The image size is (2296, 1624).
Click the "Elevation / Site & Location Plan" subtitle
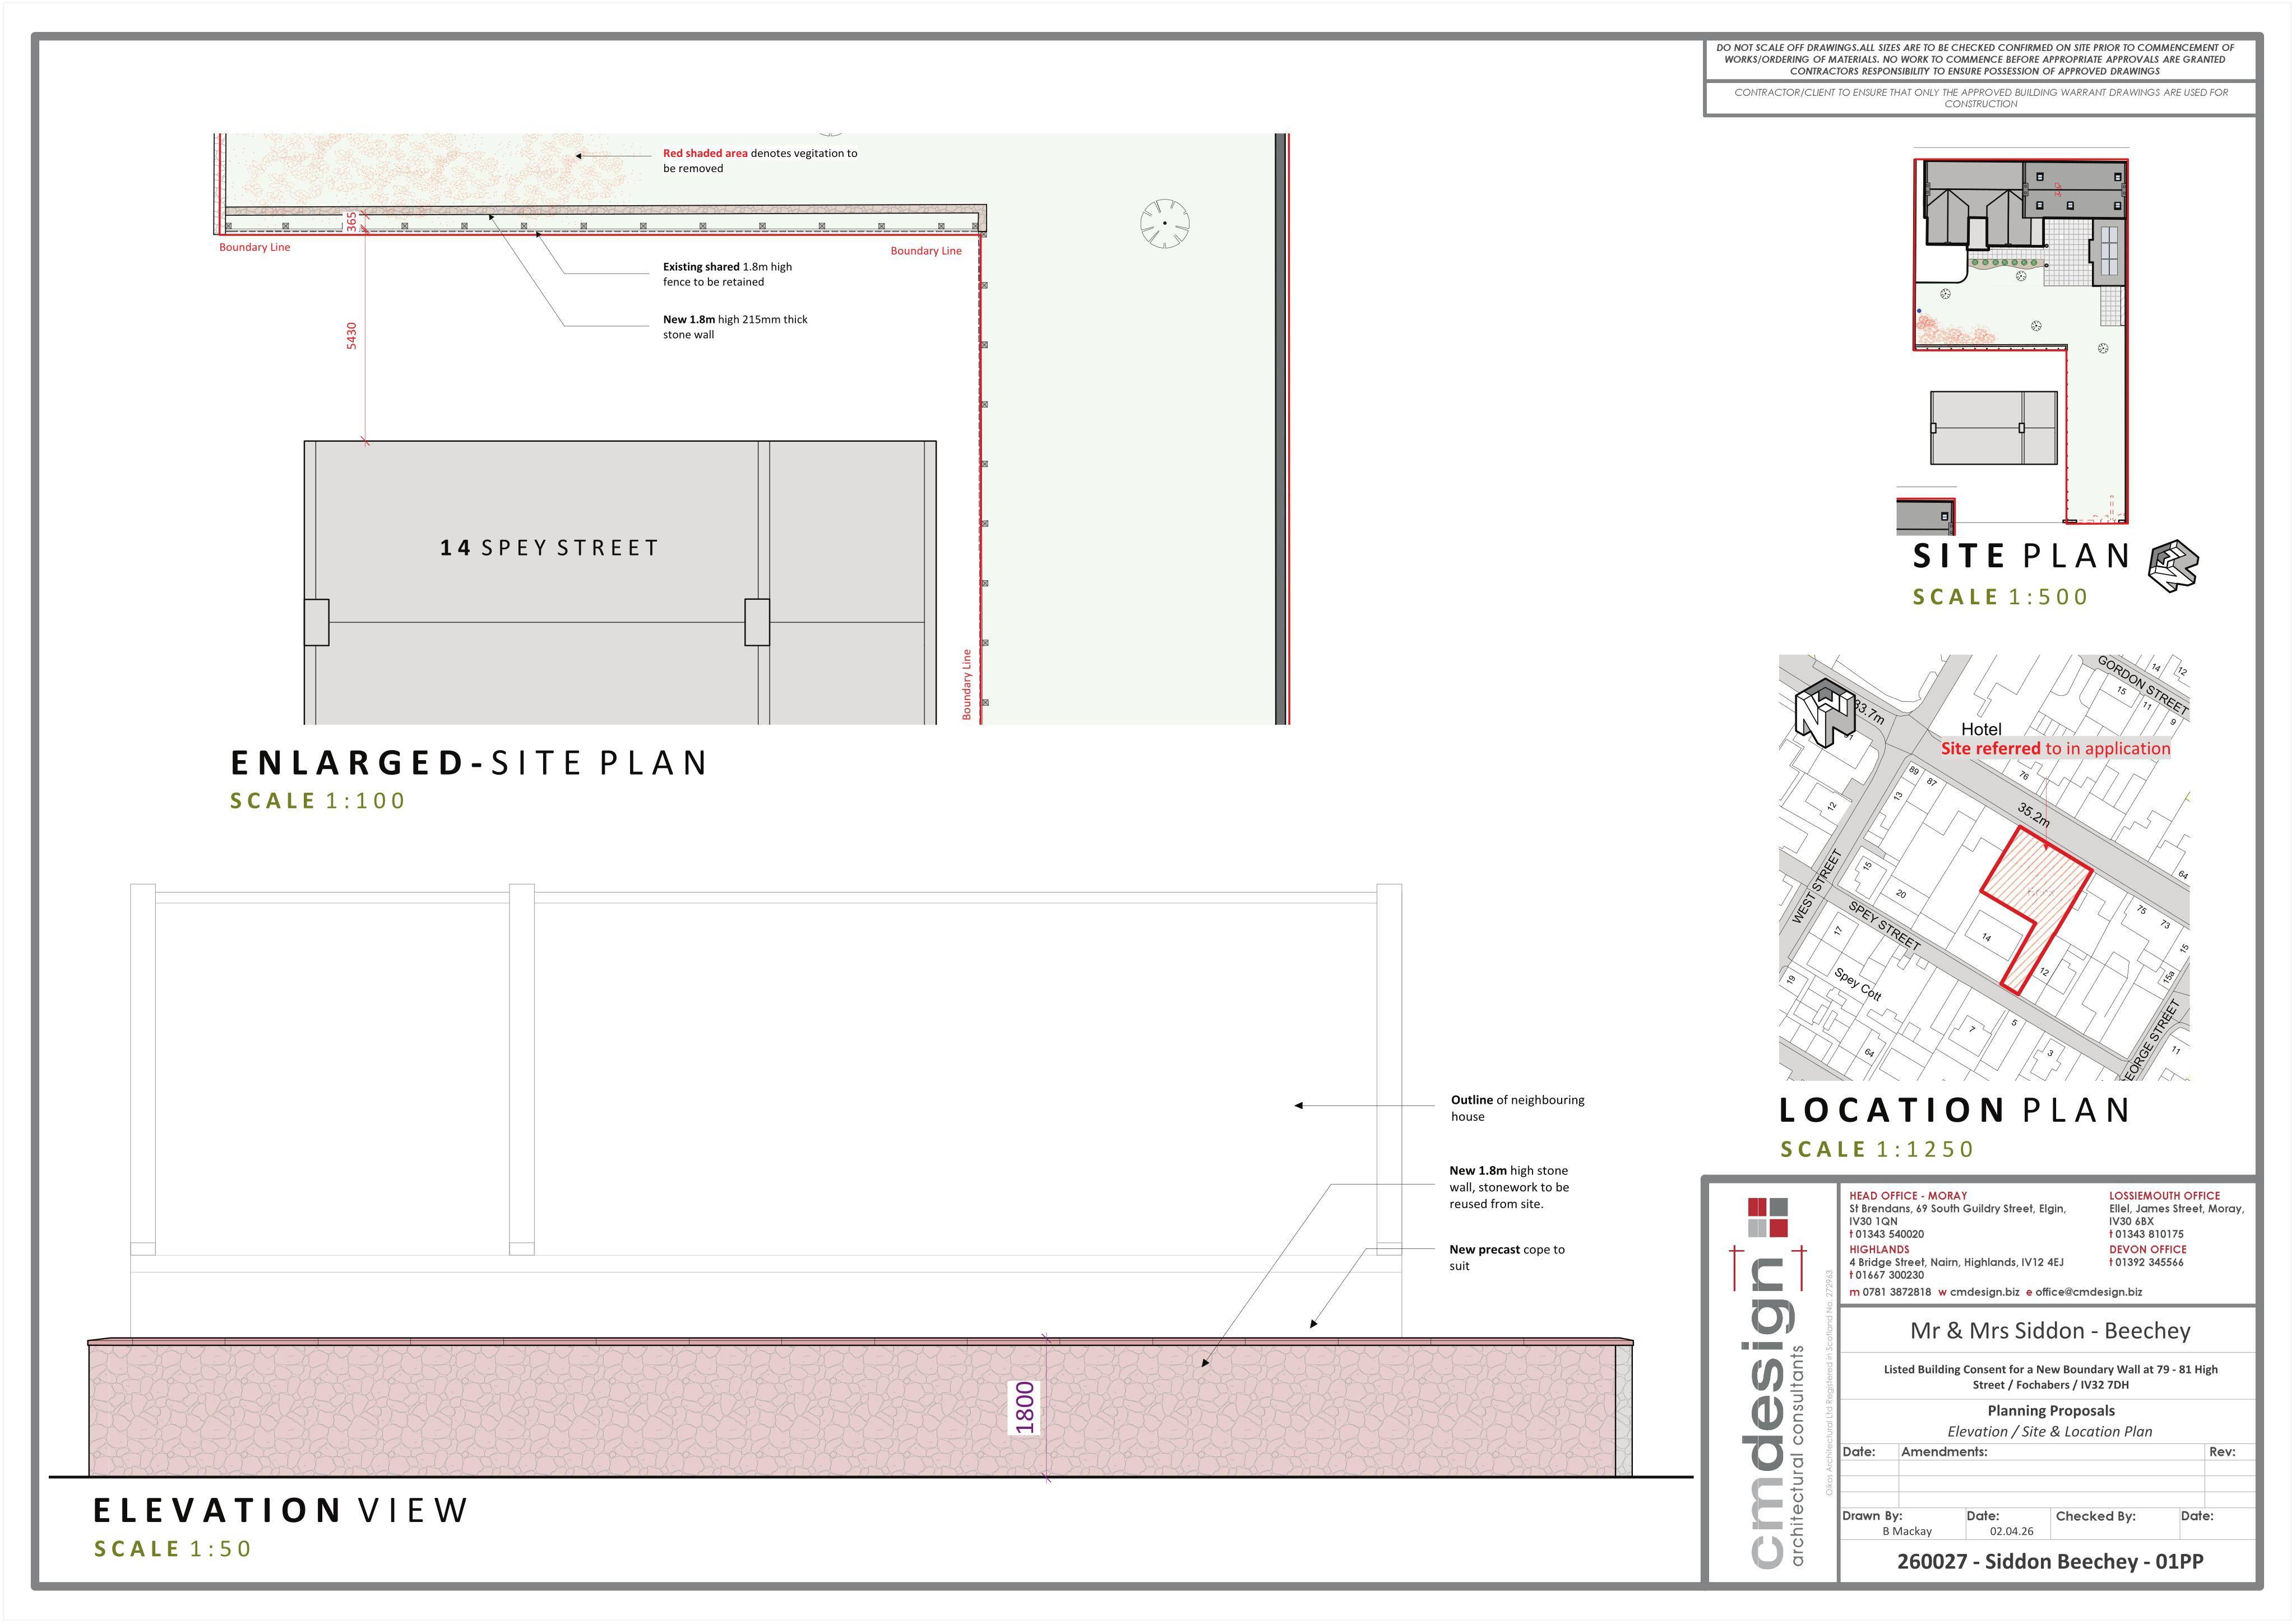click(x=2050, y=1432)
